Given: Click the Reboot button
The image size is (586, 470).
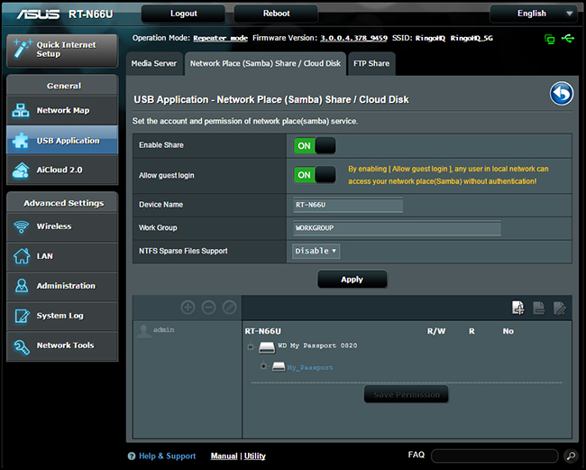Looking at the screenshot, I should [276, 14].
